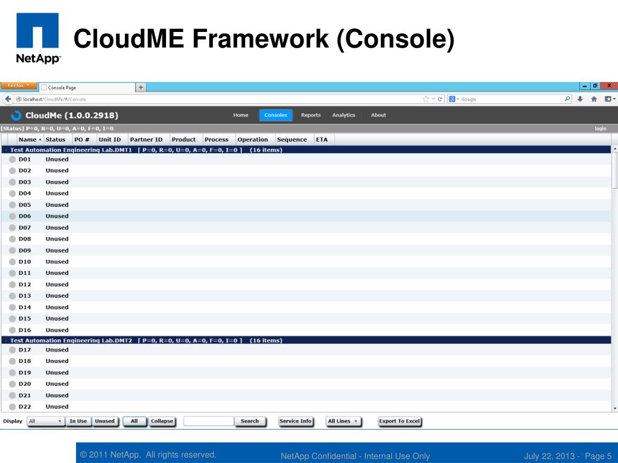Show all consoles with All button
This screenshot has height=463, width=618.
click(x=135, y=421)
